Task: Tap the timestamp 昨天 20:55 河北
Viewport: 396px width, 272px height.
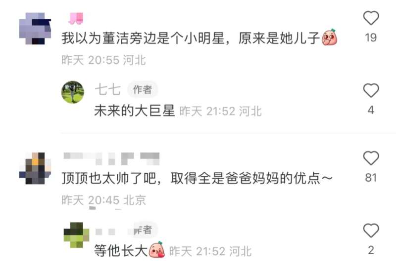Action: pyautogui.click(x=104, y=60)
